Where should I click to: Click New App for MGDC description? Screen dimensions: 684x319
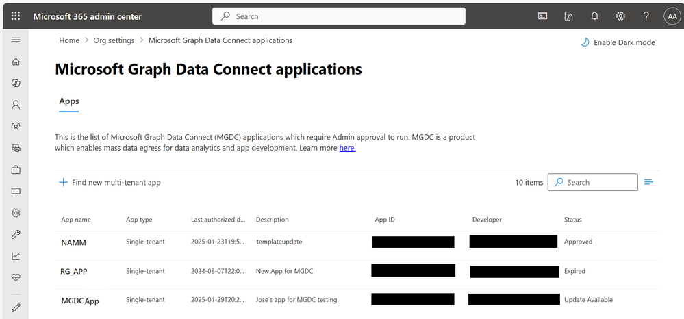click(284, 271)
